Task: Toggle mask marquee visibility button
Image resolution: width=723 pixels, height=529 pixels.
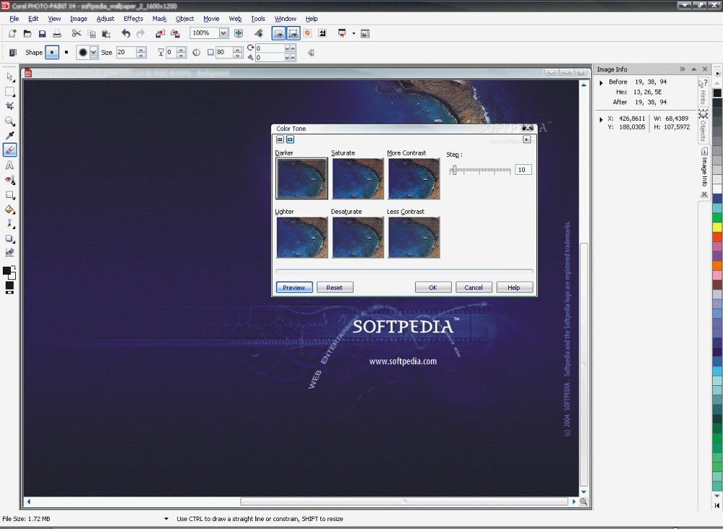Action: [x=278, y=33]
